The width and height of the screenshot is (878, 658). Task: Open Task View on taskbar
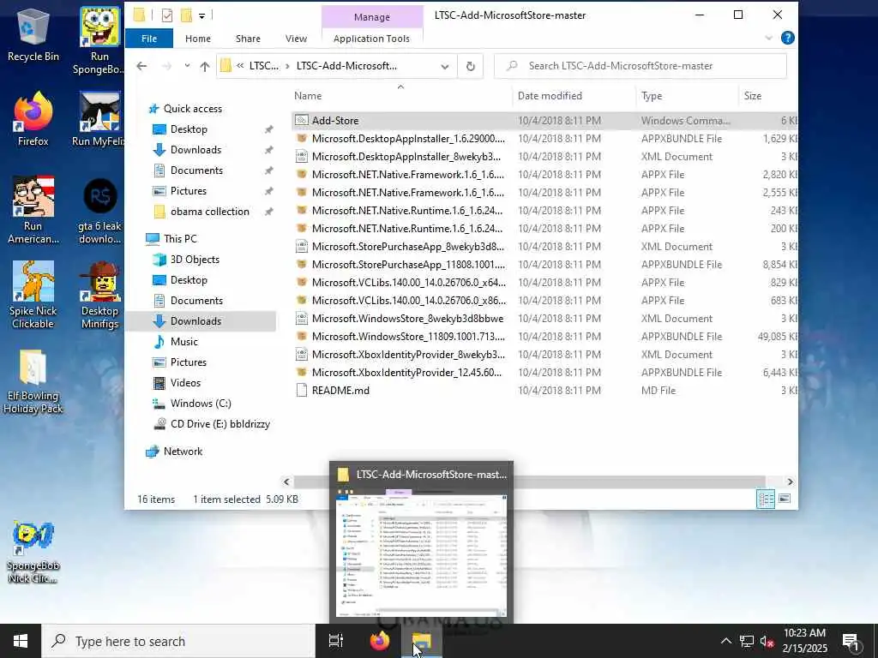pyautogui.click(x=336, y=641)
